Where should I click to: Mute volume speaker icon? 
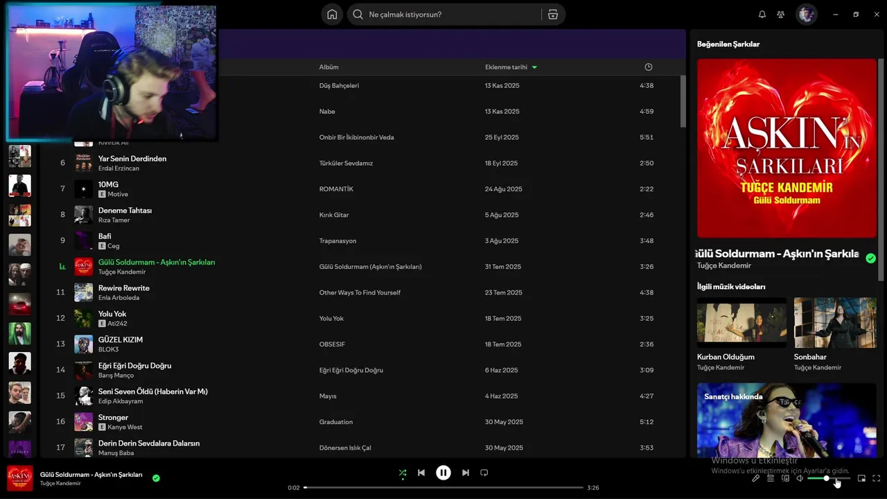coord(800,478)
